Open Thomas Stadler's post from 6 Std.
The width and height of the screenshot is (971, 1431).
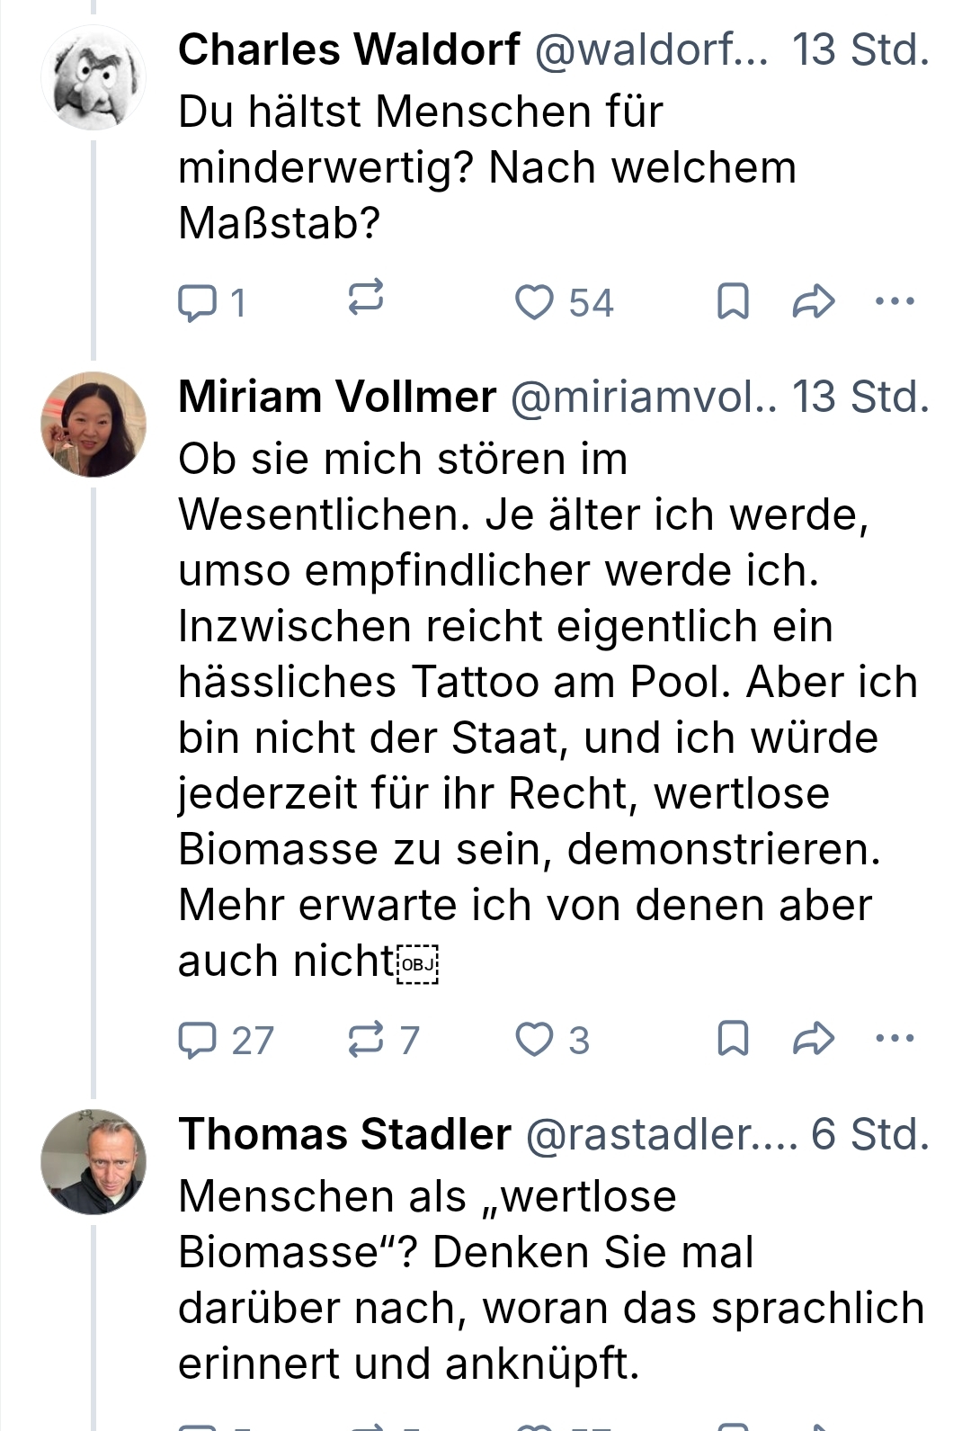coord(550,1280)
